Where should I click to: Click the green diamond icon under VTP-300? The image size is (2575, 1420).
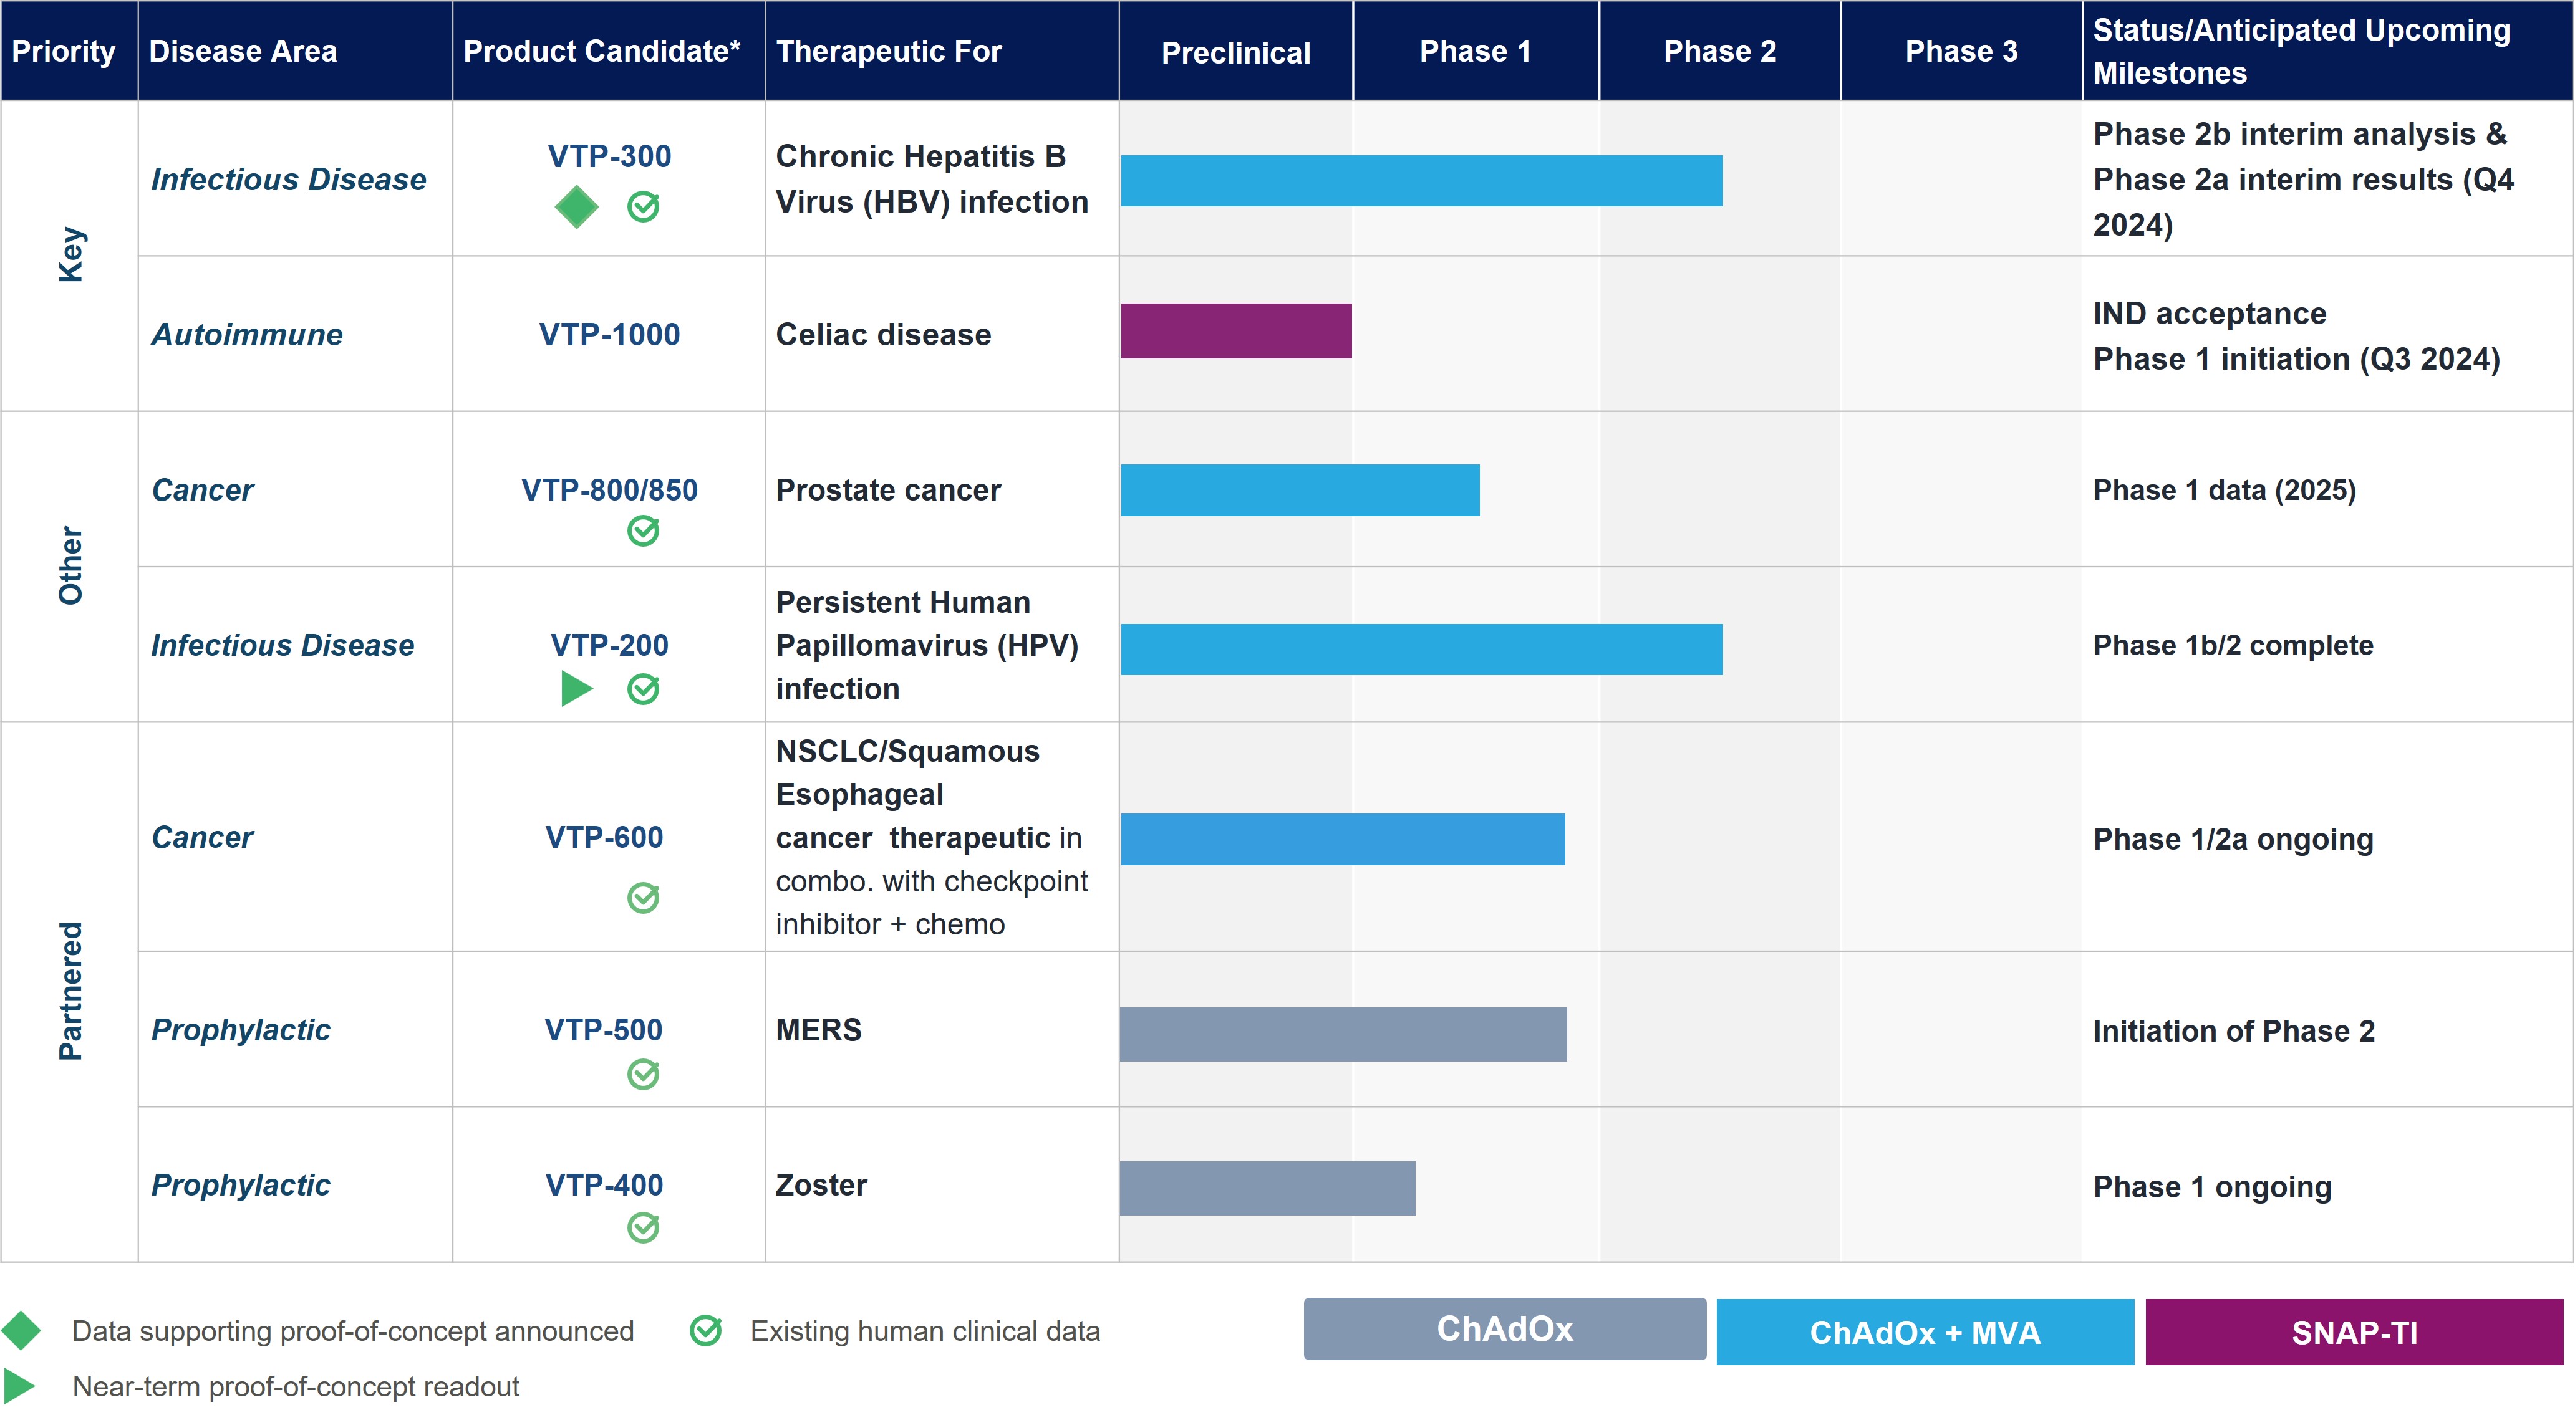point(577,207)
